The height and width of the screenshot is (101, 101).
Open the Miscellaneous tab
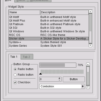click(40, 1)
